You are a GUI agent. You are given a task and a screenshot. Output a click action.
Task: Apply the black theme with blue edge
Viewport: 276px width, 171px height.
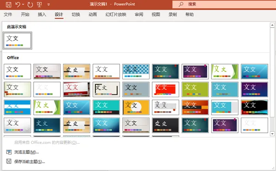254,107
